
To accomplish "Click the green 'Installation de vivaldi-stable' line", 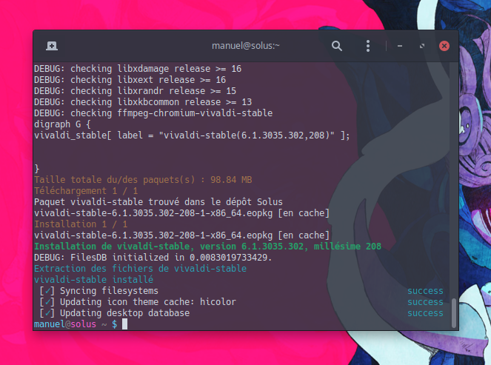I will pyautogui.click(x=207, y=247).
